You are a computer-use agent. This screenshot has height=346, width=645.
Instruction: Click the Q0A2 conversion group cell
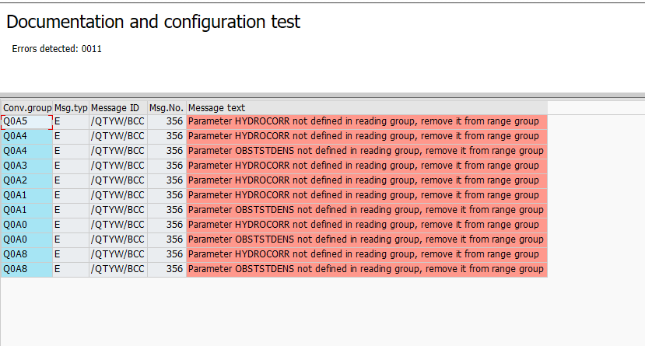tap(26, 181)
